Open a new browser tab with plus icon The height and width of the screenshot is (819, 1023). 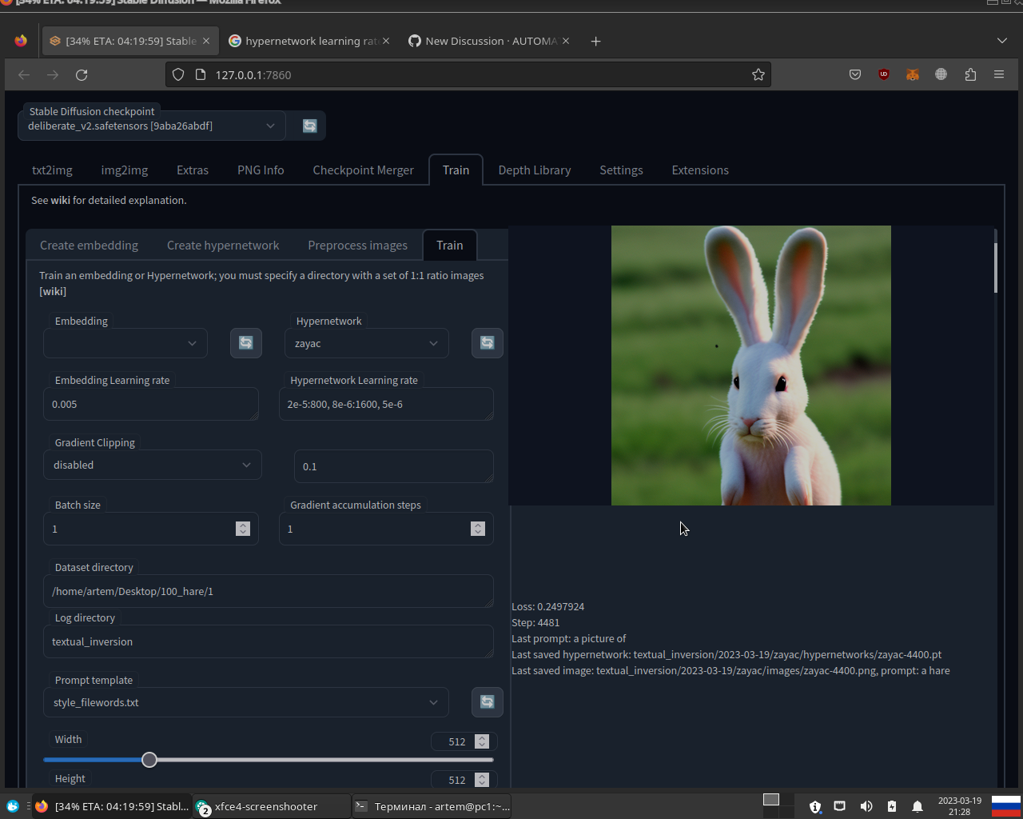(x=595, y=41)
